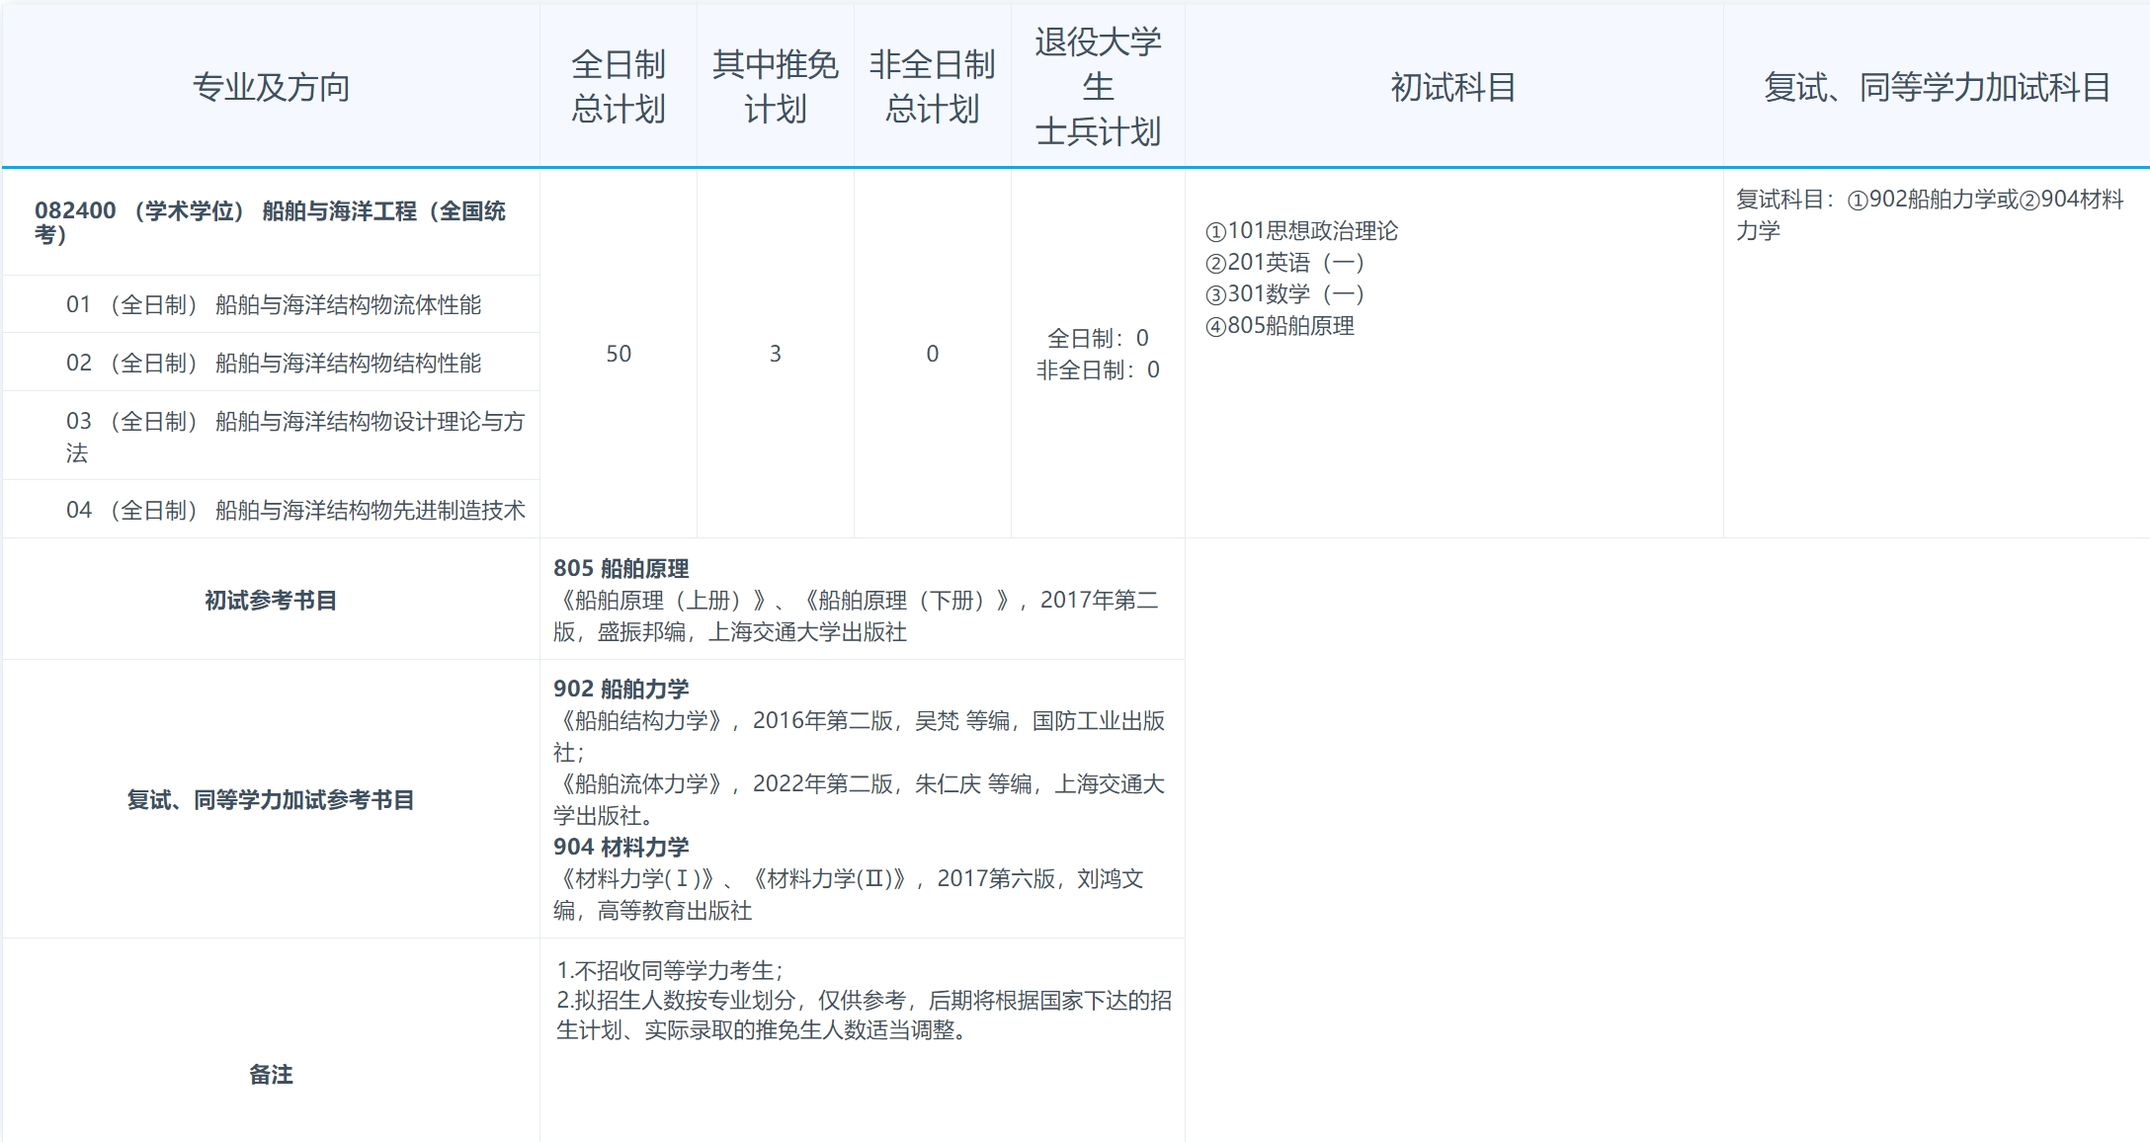Click the 退役大学生士兵计划 header
2150x1142 pixels.
pyautogui.click(x=1098, y=87)
